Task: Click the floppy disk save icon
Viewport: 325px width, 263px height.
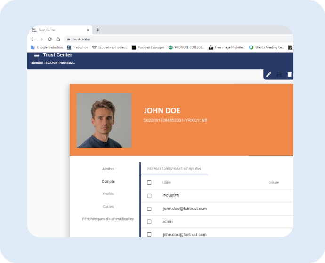Action: pyautogui.click(x=279, y=74)
